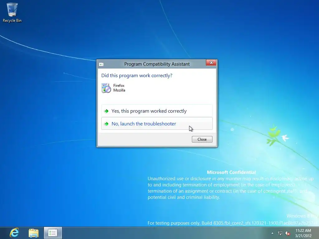Click the Recycle Bin label text

(x=12, y=21)
